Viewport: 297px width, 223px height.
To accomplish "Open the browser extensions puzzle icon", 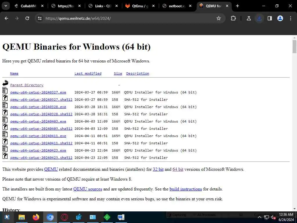I will 233,18.
